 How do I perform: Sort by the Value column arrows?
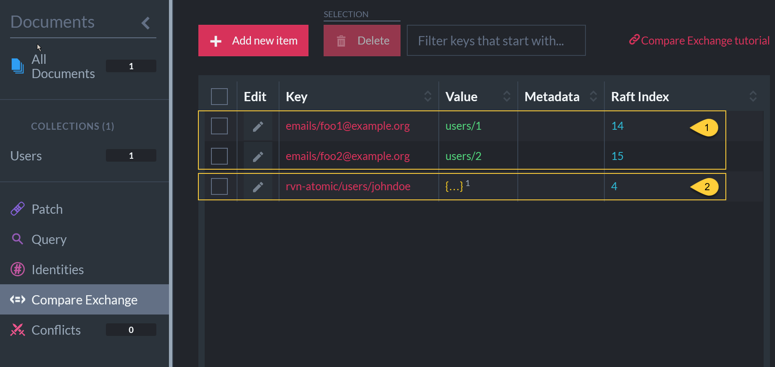tap(507, 96)
